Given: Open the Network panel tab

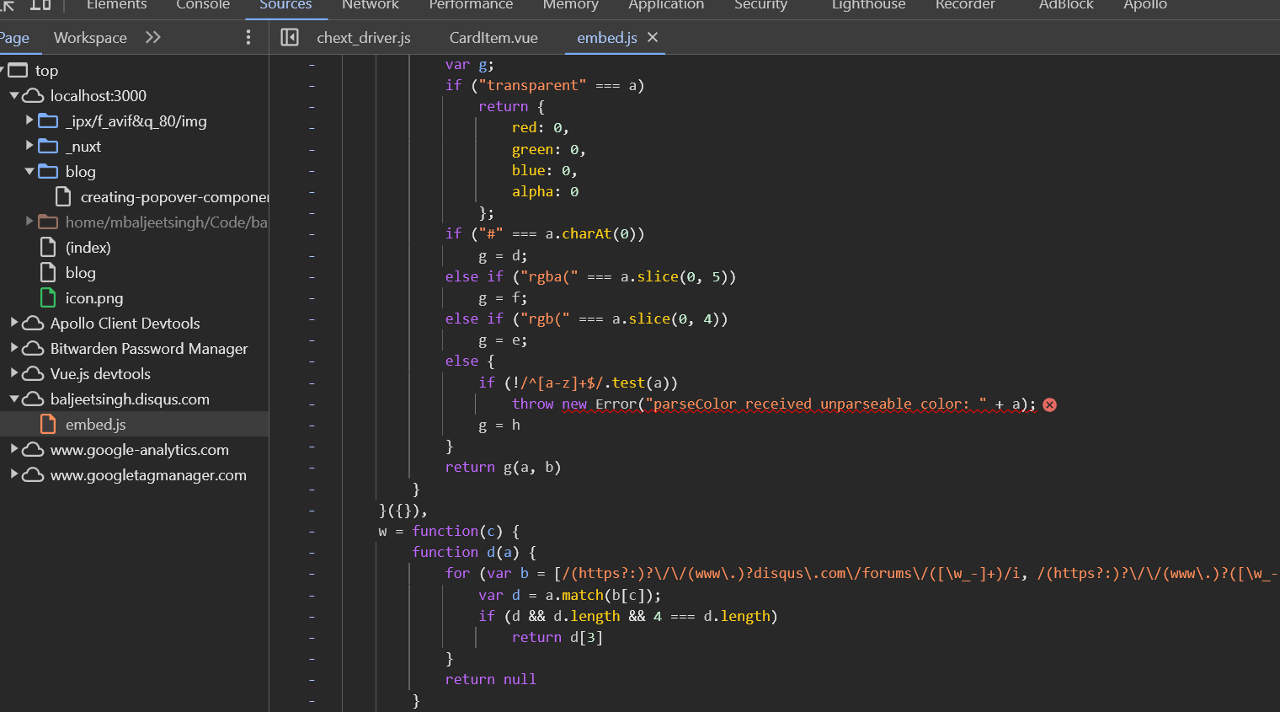Looking at the screenshot, I should (x=370, y=5).
